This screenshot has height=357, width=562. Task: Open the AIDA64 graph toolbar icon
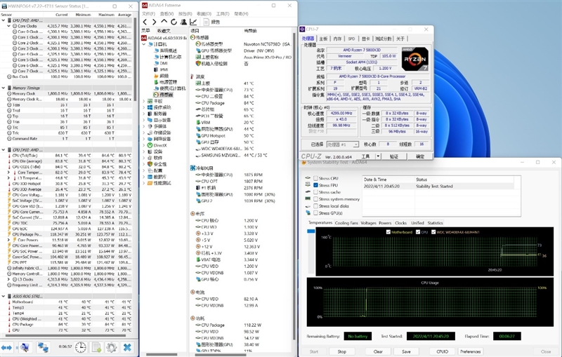(x=193, y=22)
